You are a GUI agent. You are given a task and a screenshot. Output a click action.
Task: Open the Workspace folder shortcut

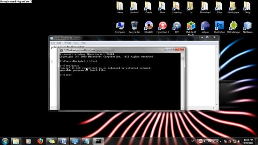(x=233, y=7)
